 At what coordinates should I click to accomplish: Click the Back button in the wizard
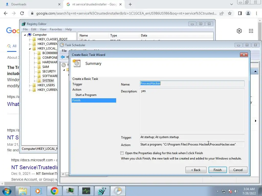pos(196,170)
